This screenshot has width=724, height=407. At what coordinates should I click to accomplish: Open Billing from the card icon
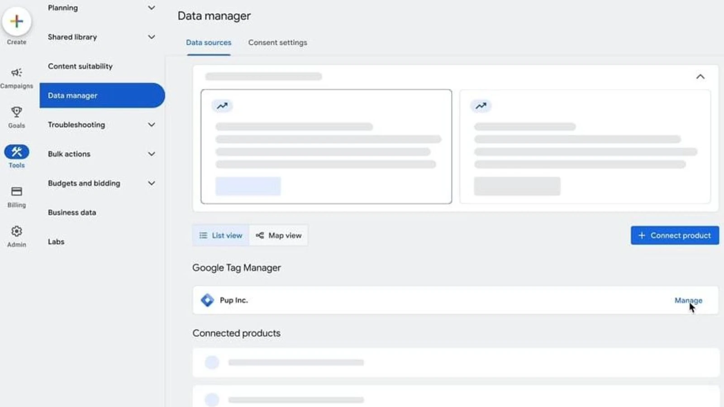point(17,191)
